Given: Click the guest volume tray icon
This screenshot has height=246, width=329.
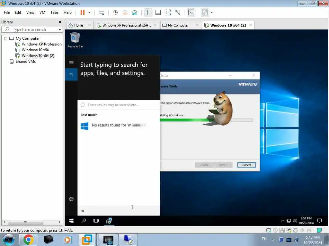Looking at the screenshot, I should coord(295,221).
